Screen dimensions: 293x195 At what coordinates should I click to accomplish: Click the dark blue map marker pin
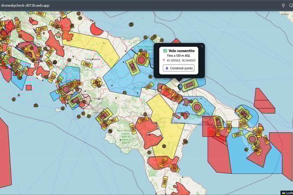coord(180,87)
